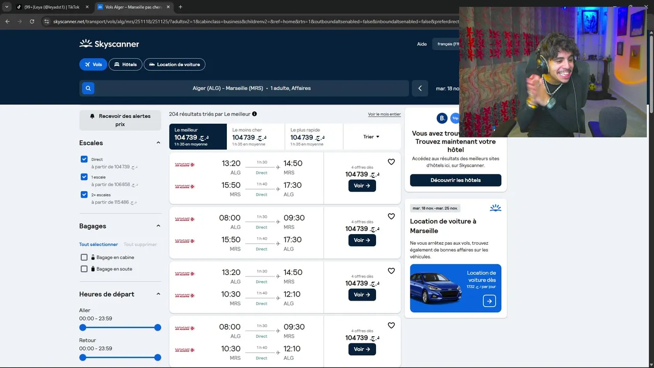Open the tab search dropdown arrow
The width and height of the screenshot is (654, 368).
[7, 7]
